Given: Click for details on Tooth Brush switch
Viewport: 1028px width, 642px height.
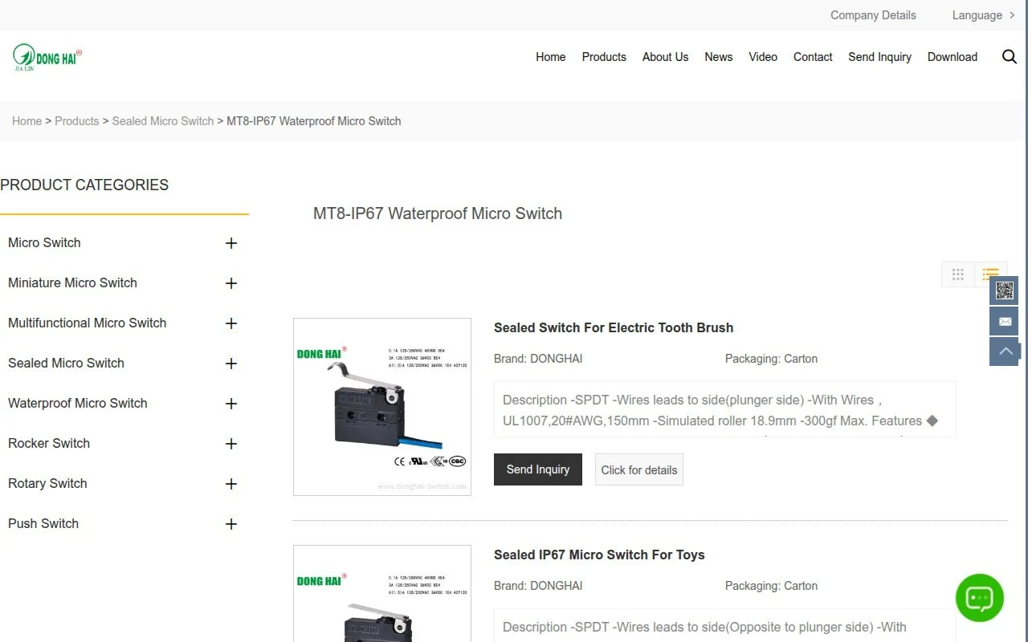Looking at the screenshot, I should pyautogui.click(x=639, y=469).
